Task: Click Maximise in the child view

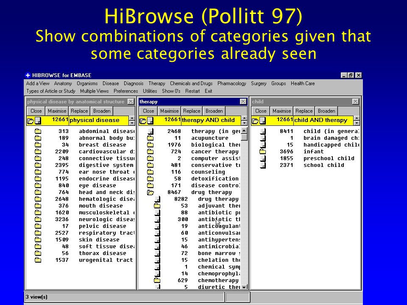Action: [x=282, y=111]
